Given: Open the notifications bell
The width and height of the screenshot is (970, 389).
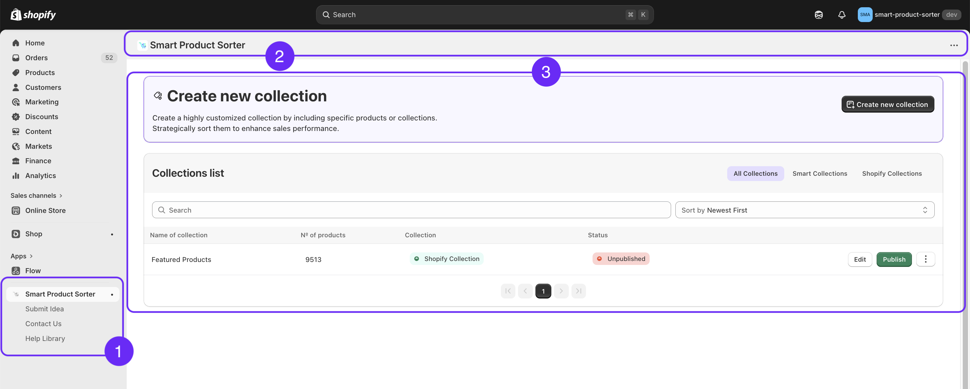Looking at the screenshot, I should (x=842, y=14).
